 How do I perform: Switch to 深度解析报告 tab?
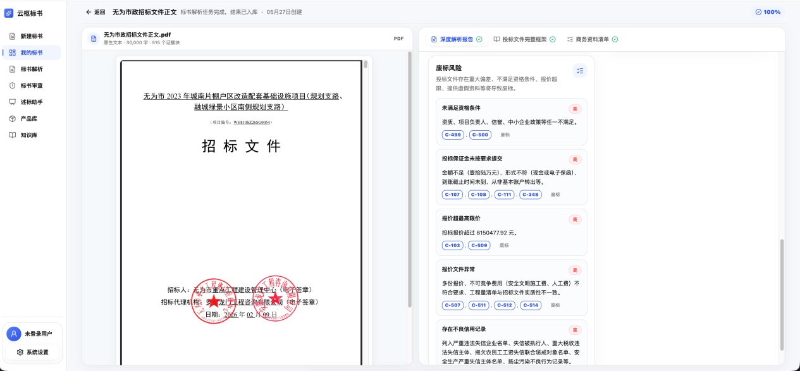[x=457, y=39]
